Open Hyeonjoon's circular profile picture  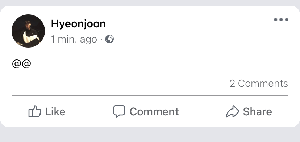pyautogui.click(x=28, y=31)
